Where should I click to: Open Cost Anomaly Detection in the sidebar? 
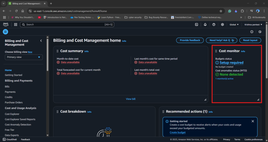[x=18, y=125]
